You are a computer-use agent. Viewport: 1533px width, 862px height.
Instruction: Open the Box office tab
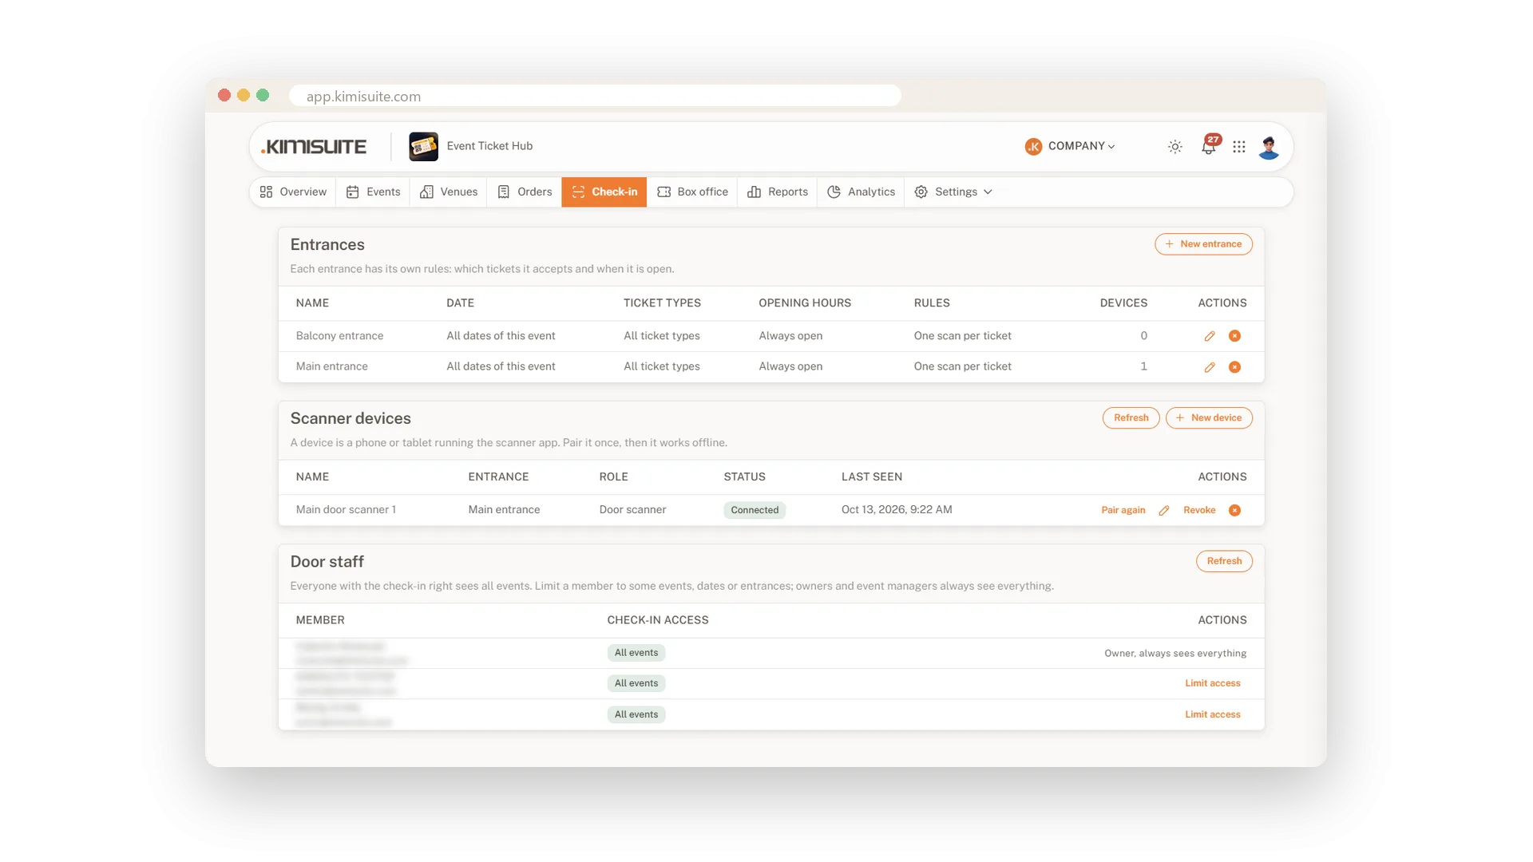pos(692,192)
